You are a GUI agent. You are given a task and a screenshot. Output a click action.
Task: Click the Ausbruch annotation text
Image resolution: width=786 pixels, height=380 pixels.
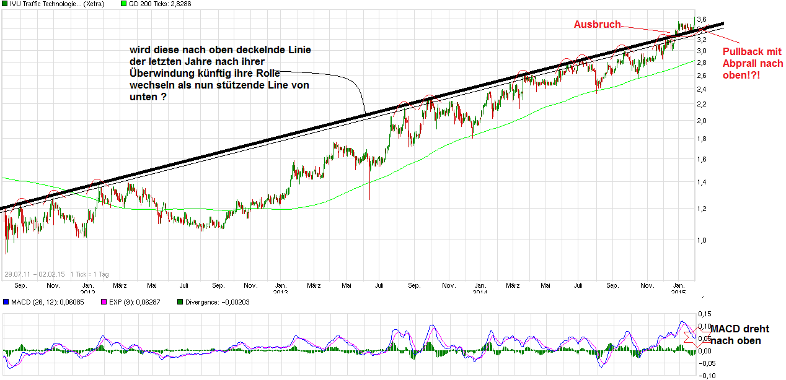(x=597, y=24)
